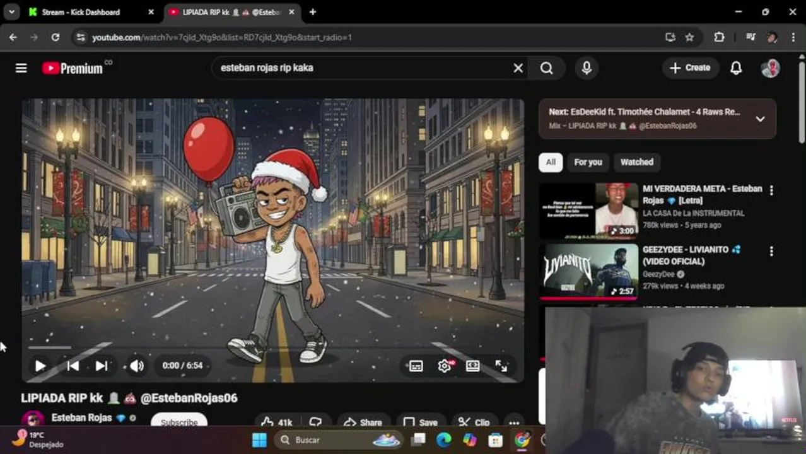The height and width of the screenshot is (454, 806).
Task: Select the All filter chip
Action: click(x=551, y=162)
